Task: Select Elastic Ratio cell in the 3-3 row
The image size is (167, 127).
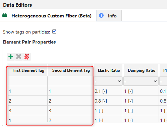Action: coord(108,111)
